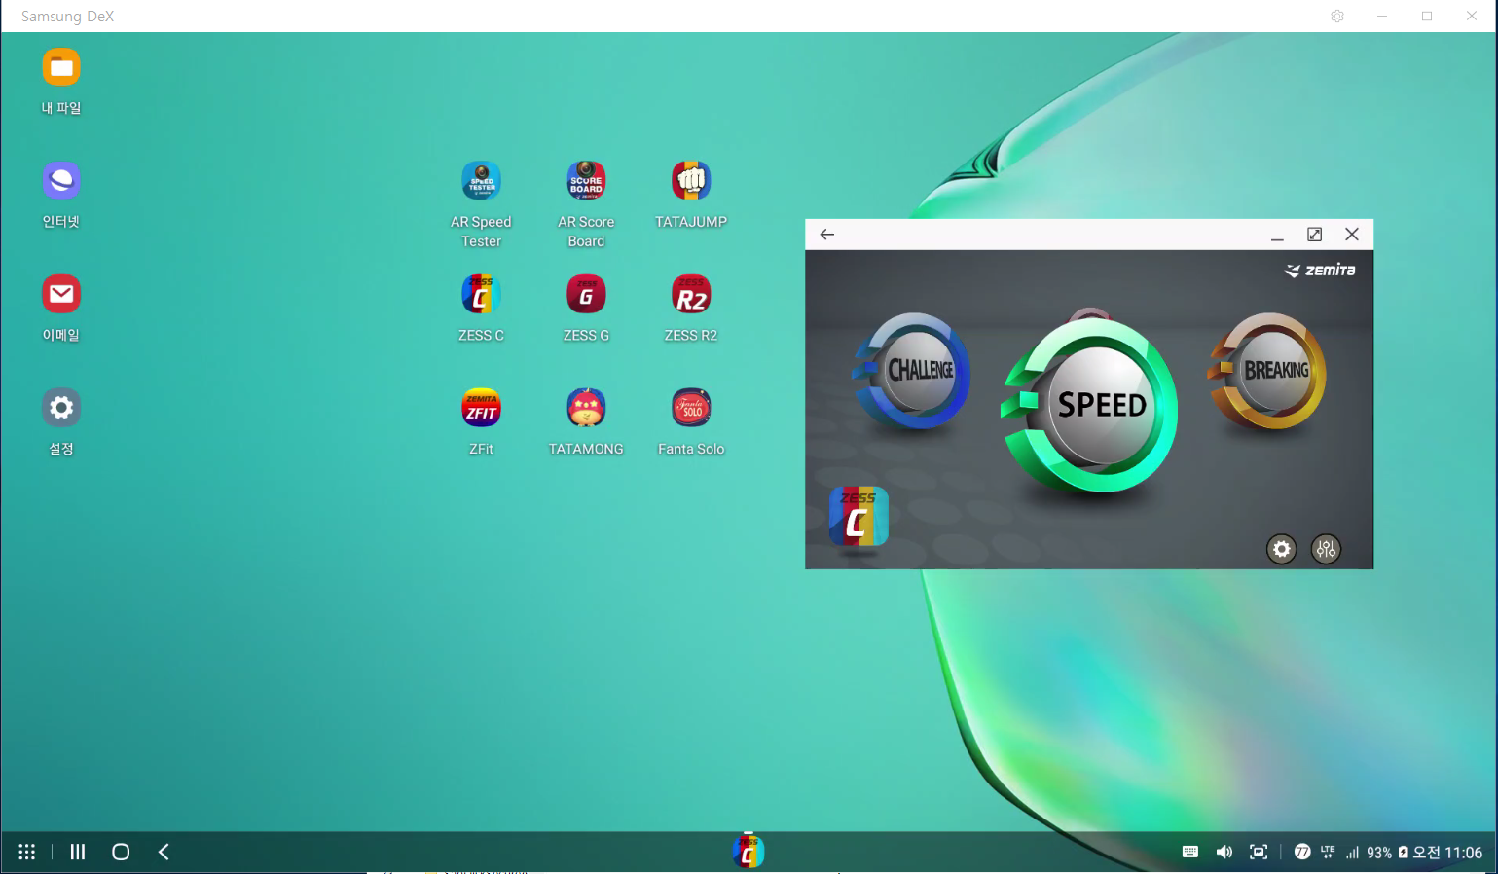1498x874 pixels.
Task: Click the signal strength indicator in taskbar
Action: click(x=1352, y=853)
